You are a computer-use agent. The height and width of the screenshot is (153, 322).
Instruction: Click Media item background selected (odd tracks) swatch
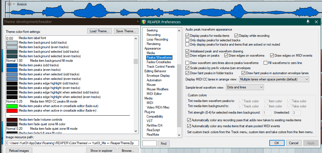click(x=12, y=52)
